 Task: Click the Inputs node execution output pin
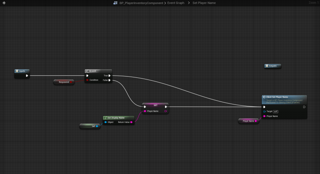point(27,75)
